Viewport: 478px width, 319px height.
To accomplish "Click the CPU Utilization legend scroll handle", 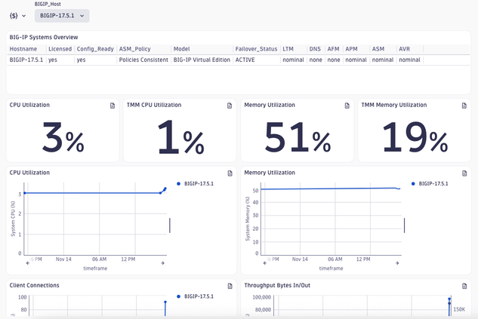I will [x=170, y=225].
